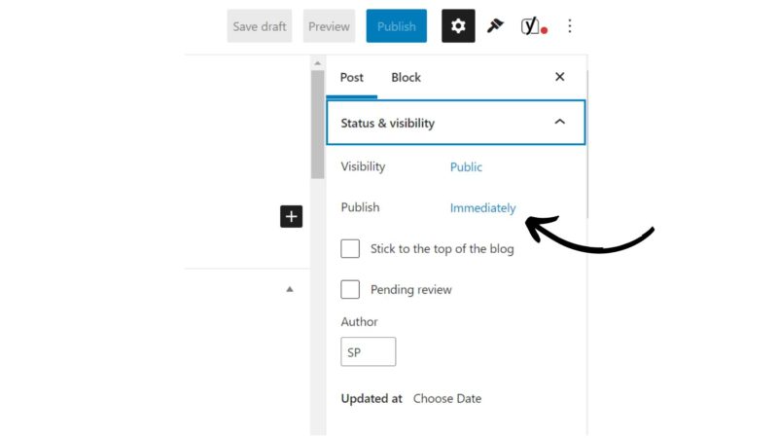The height and width of the screenshot is (438, 778).
Task: Close the settings sidebar with the X
Action: [x=560, y=77]
